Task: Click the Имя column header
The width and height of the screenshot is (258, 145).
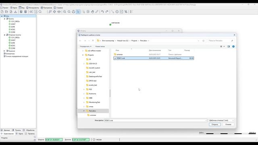Action: 117,50
